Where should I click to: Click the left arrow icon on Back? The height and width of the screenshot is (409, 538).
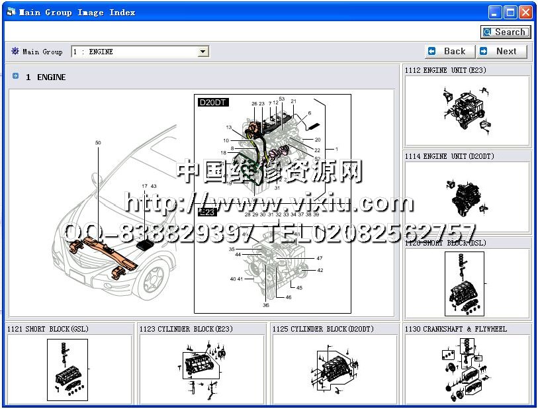click(x=432, y=51)
